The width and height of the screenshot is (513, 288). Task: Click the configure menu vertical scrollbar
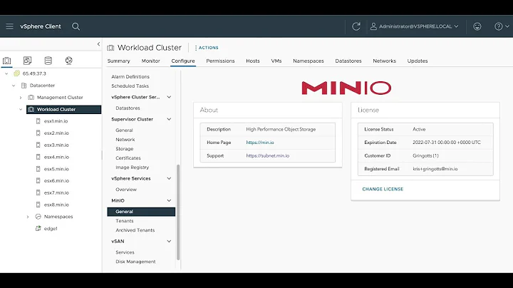click(x=178, y=212)
